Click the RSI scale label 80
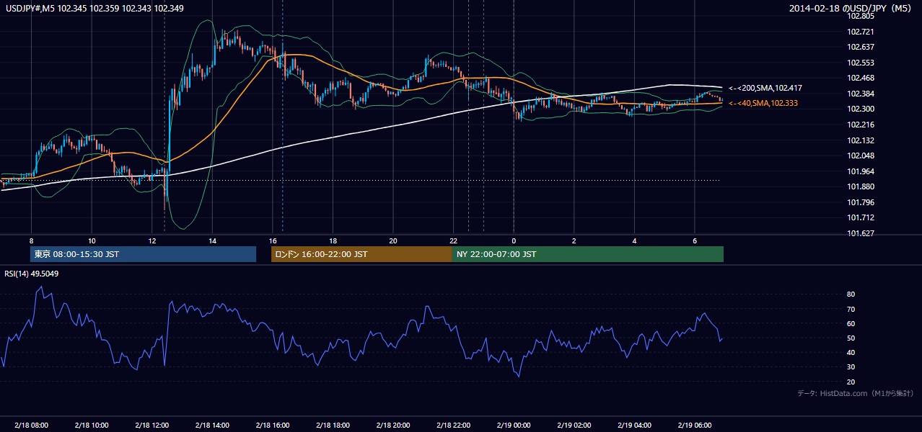922x432 pixels. [x=851, y=294]
